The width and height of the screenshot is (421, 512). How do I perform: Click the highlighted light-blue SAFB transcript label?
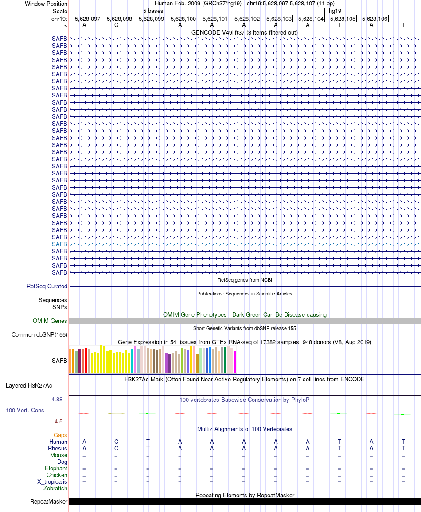pos(59,244)
